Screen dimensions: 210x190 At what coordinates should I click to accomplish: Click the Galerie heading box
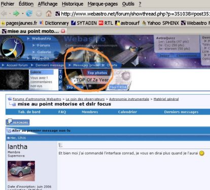(42, 72)
